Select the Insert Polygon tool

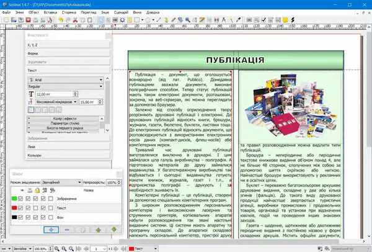click(x=148, y=20)
